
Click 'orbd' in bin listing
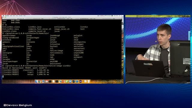[x=52, y=59]
